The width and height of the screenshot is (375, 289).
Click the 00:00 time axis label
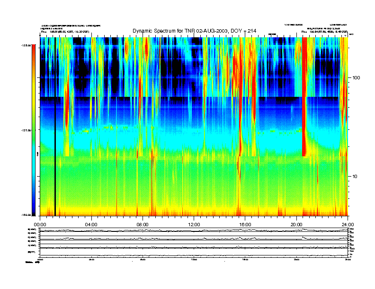tap(40, 225)
